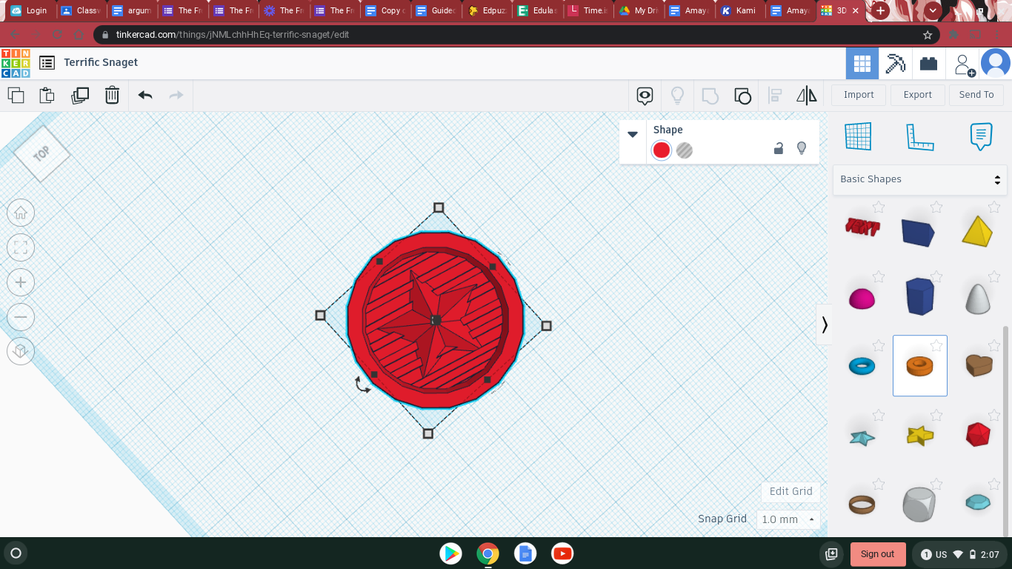
Task: Click the TOP view cube
Action: click(x=41, y=153)
